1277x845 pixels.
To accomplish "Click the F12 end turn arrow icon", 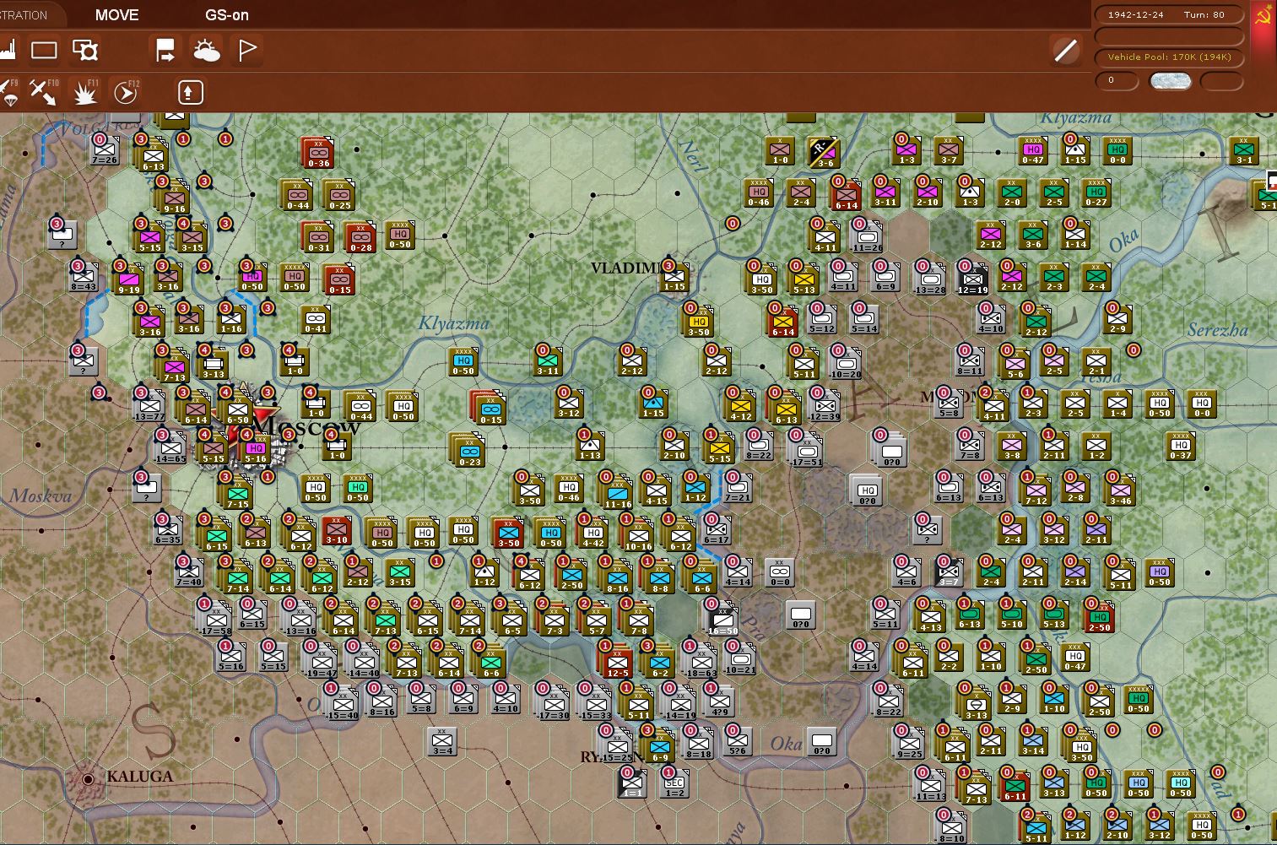I will tap(126, 92).
